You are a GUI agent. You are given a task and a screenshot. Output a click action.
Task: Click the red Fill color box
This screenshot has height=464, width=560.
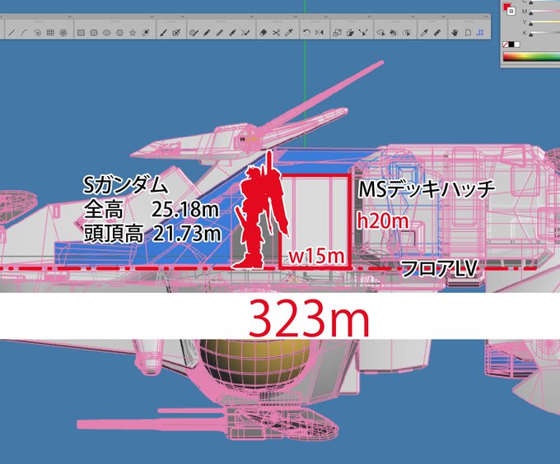pyautogui.click(x=506, y=7)
